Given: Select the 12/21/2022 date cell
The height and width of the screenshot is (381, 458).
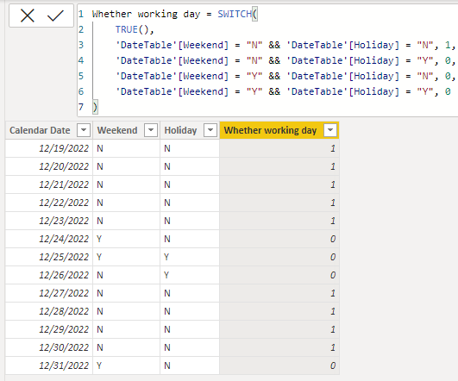Looking at the screenshot, I should [49, 184].
